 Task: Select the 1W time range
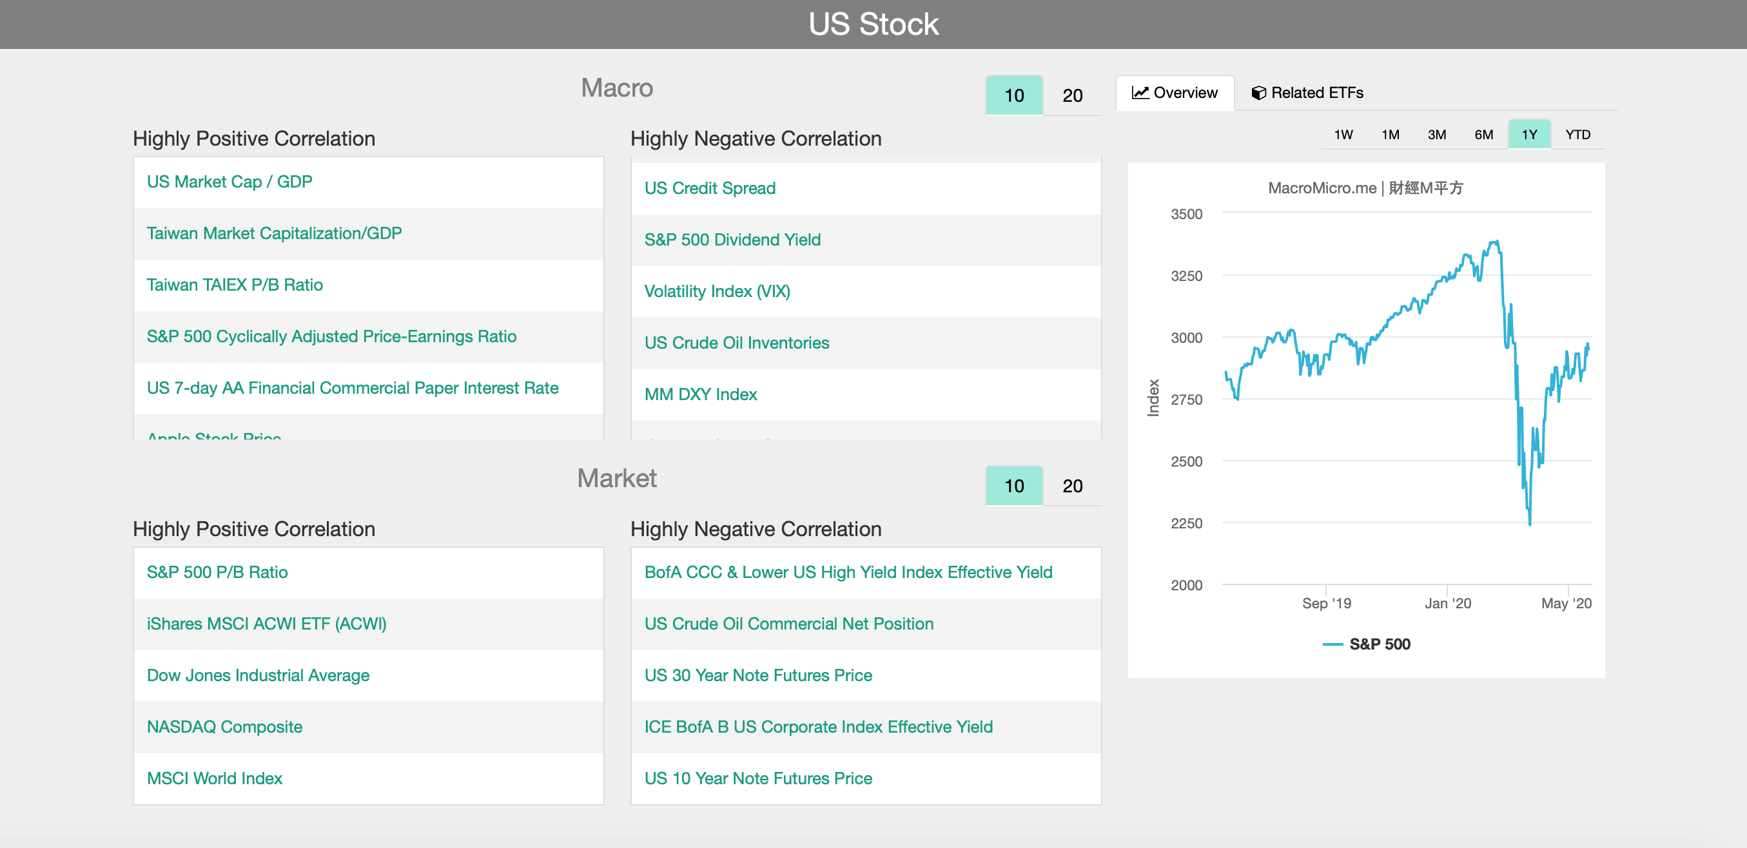click(x=1343, y=134)
